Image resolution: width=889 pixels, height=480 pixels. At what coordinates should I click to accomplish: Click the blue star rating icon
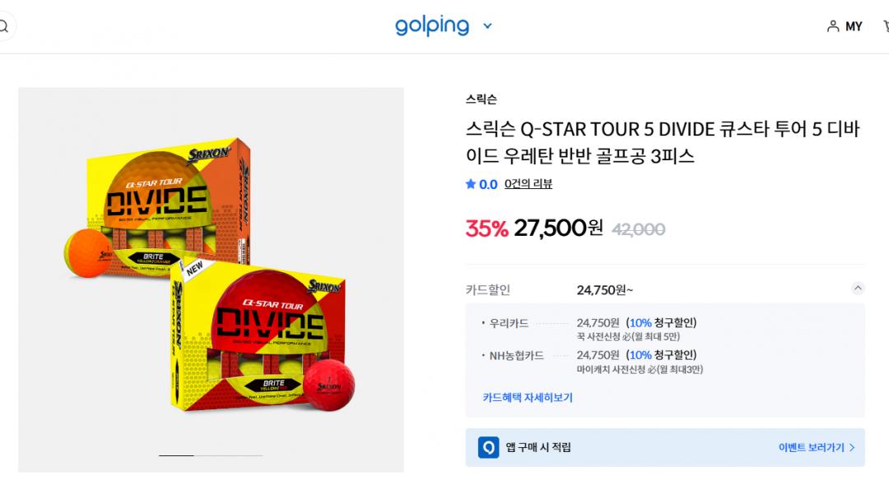click(x=471, y=184)
